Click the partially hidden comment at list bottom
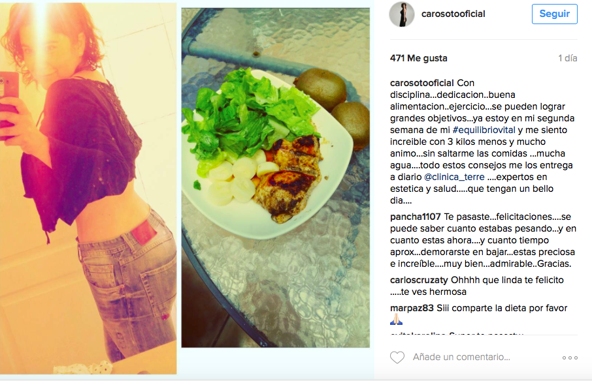The height and width of the screenshot is (381, 592). (x=457, y=333)
